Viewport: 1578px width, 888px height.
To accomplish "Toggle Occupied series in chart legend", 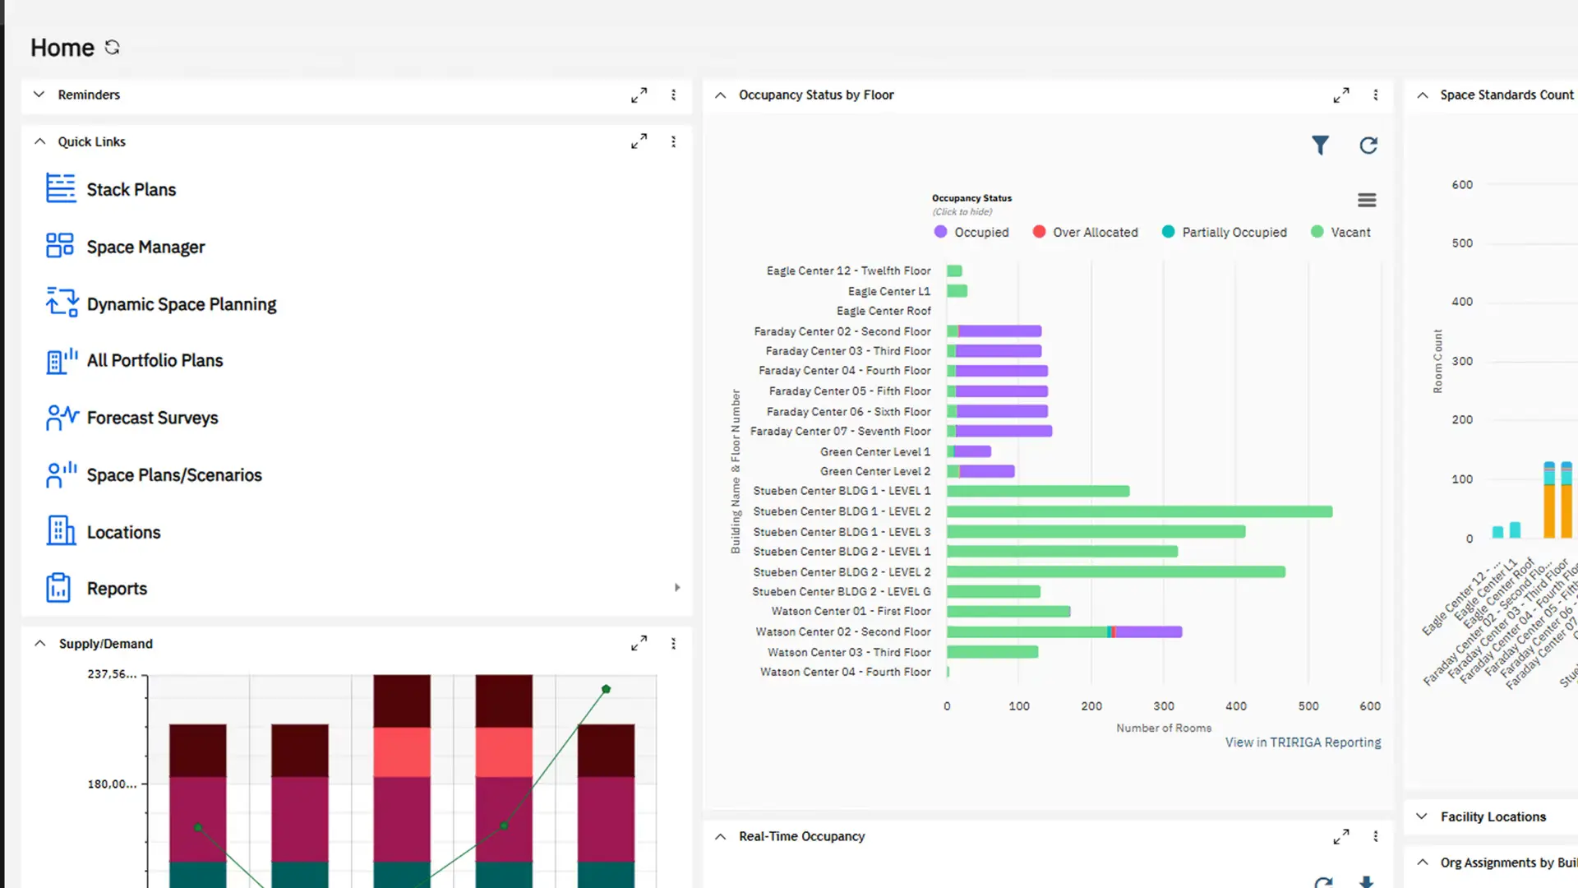I will coord(971,232).
